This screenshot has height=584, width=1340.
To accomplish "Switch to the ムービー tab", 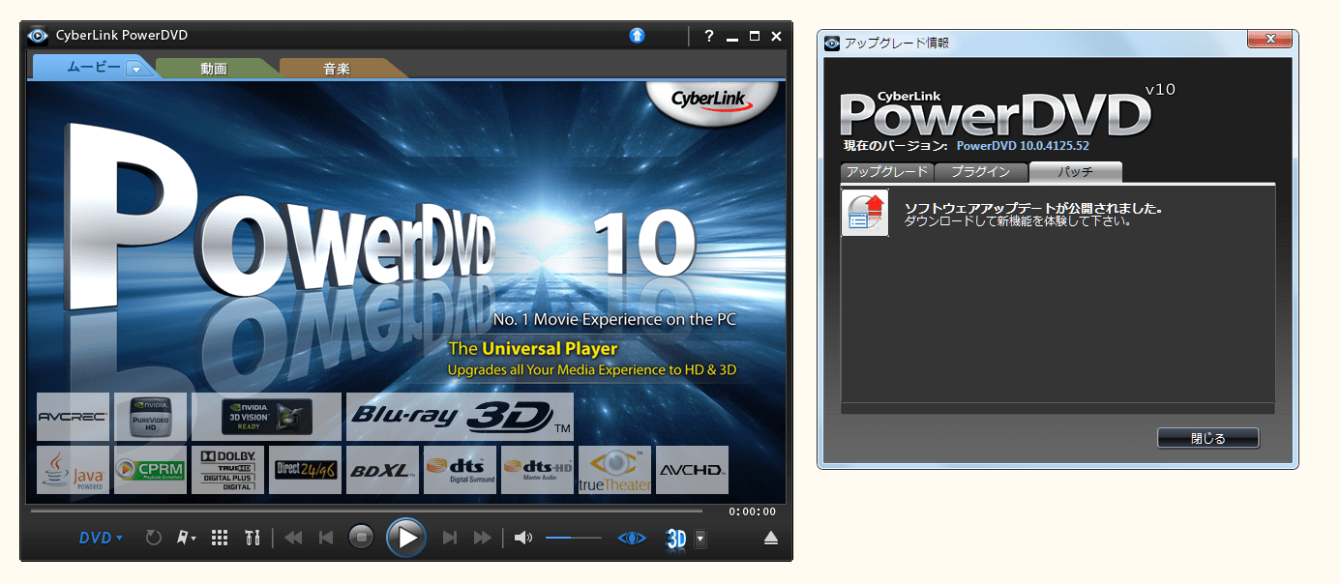I will point(94,68).
